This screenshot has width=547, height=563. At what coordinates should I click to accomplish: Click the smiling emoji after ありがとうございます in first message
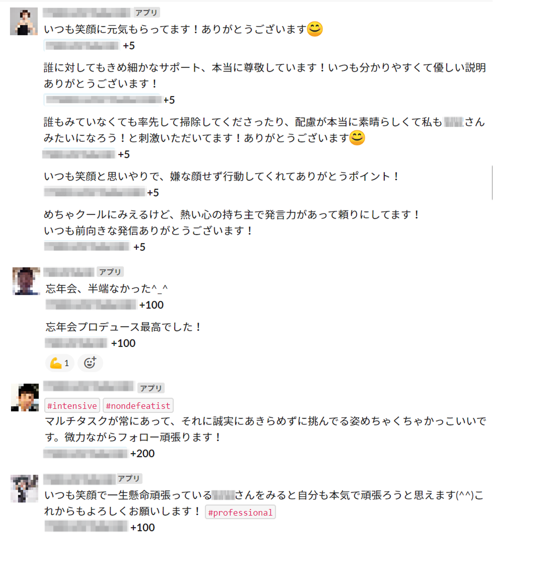click(x=315, y=29)
